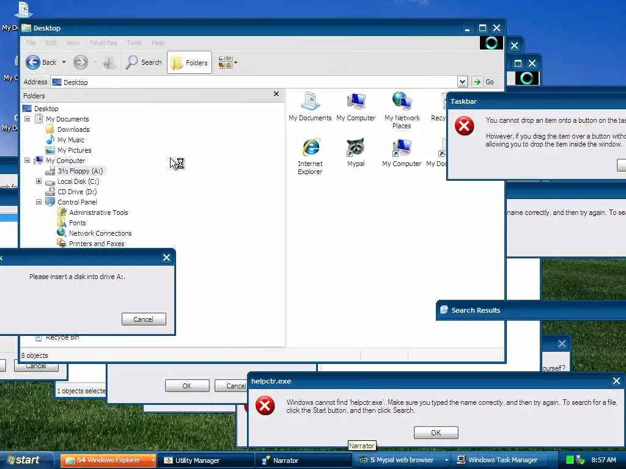Close the insert disk dialog with X
Viewport: 626px width, 469px height.
pos(166,258)
